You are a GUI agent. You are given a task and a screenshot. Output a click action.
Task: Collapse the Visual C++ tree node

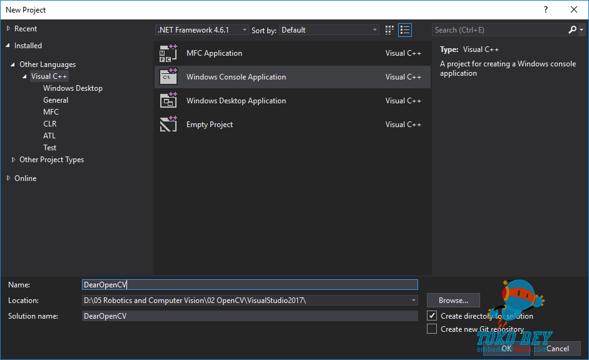(x=24, y=76)
